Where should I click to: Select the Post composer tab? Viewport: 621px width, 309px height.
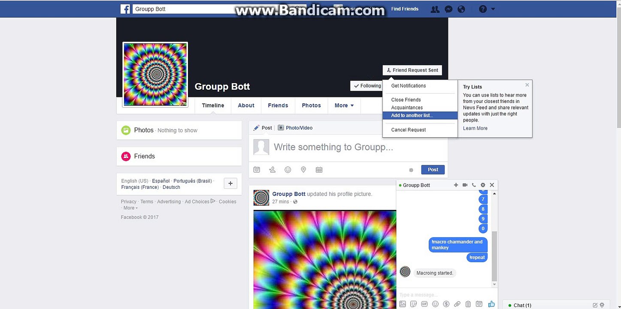pyautogui.click(x=263, y=128)
